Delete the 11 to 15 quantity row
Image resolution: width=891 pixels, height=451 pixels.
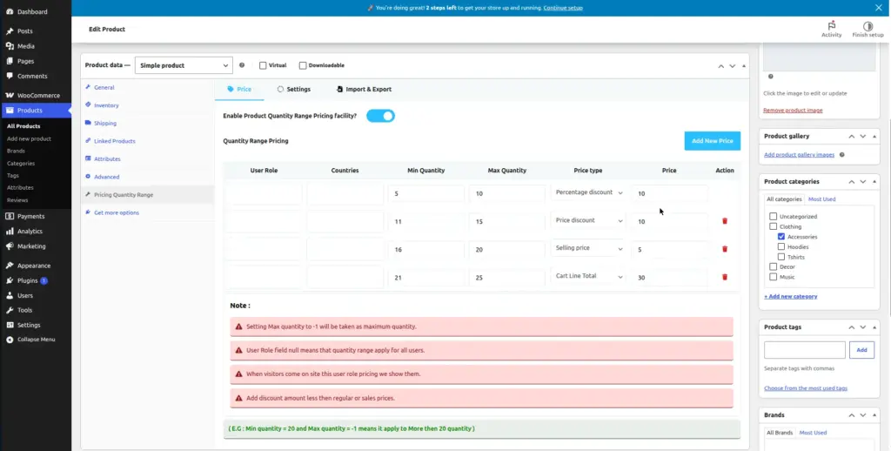(x=725, y=220)
